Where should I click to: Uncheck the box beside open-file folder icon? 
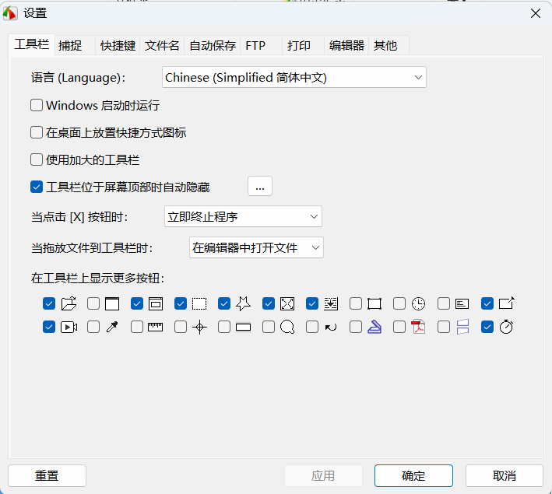click(49, 303)
